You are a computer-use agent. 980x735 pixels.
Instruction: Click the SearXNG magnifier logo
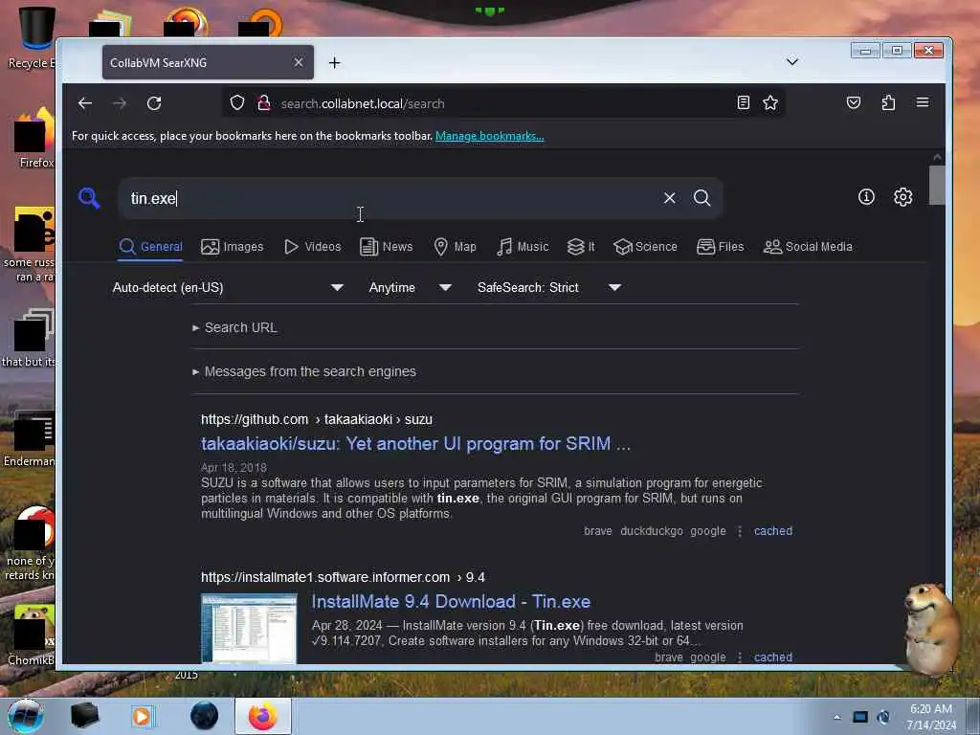click(89, 198)
